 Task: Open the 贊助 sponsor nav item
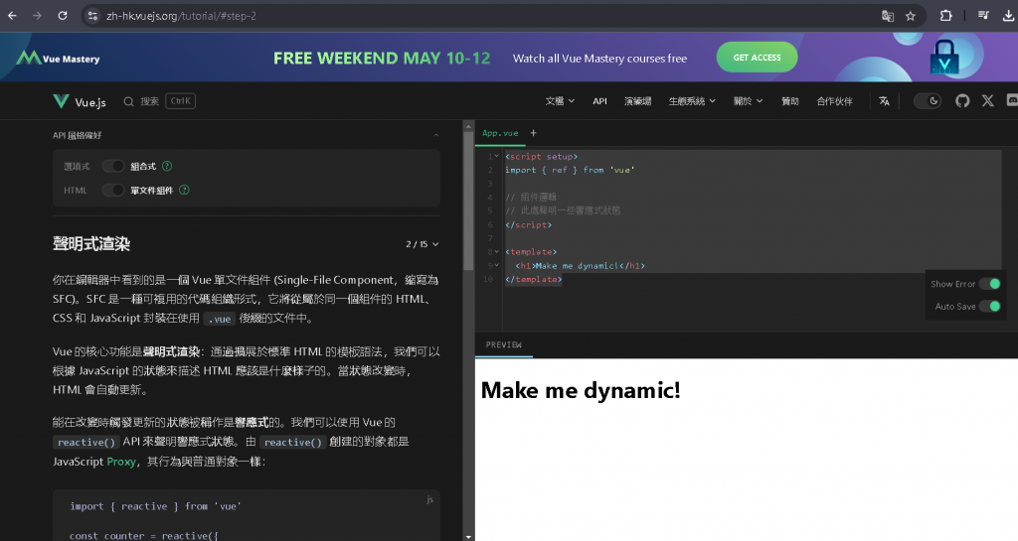point(789,101)
